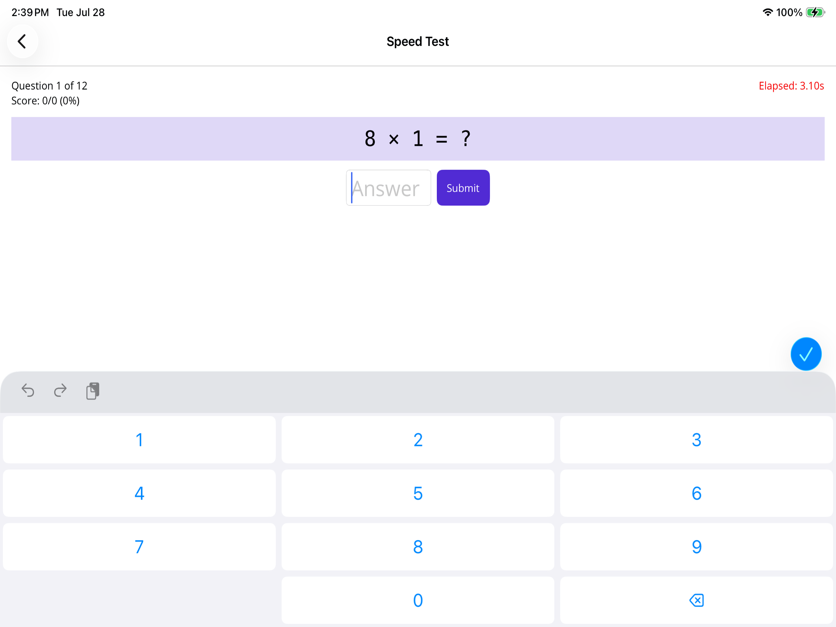Tap number key 3
The image size is (836, 627).
pyautogui.click(x=696, y=440)
